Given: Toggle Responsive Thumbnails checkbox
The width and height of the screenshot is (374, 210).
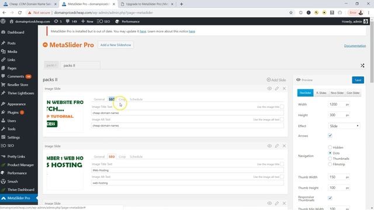Looking at the screenshot, I should tap(330, 198).
